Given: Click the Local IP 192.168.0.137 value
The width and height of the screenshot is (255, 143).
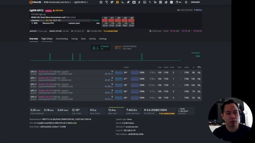Looking at the screenshot, I should (129, 131).
